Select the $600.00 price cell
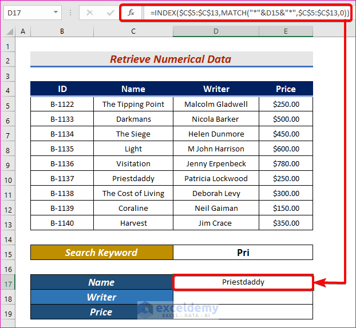The image size is (356, 328). [286, 149]
